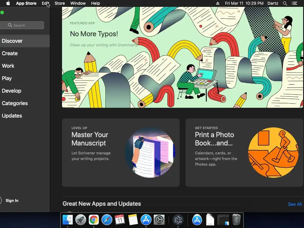
Task: Open the Play section
Action: pos(25,78)
